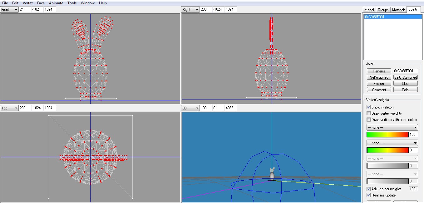Focus the Right viewport 1024 far field
424x203 pixels.
[231, 10]
